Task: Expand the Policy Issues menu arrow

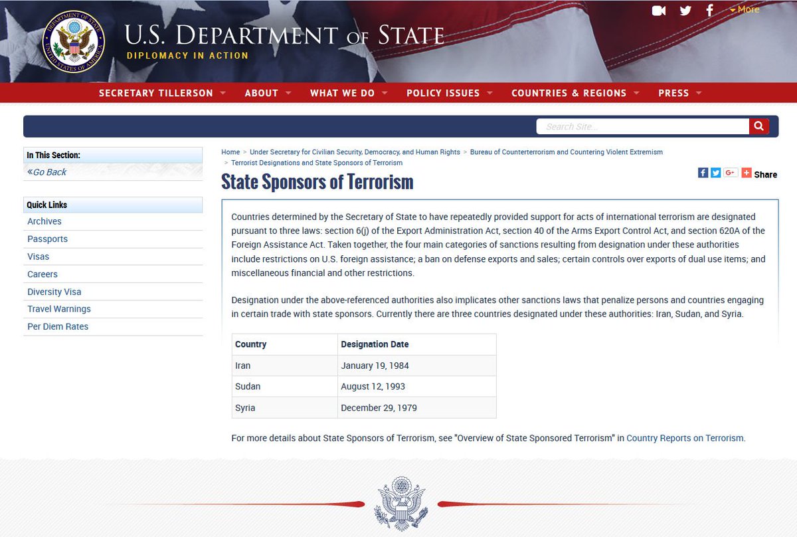Action: pyautogui.click(x=489, y=93)
